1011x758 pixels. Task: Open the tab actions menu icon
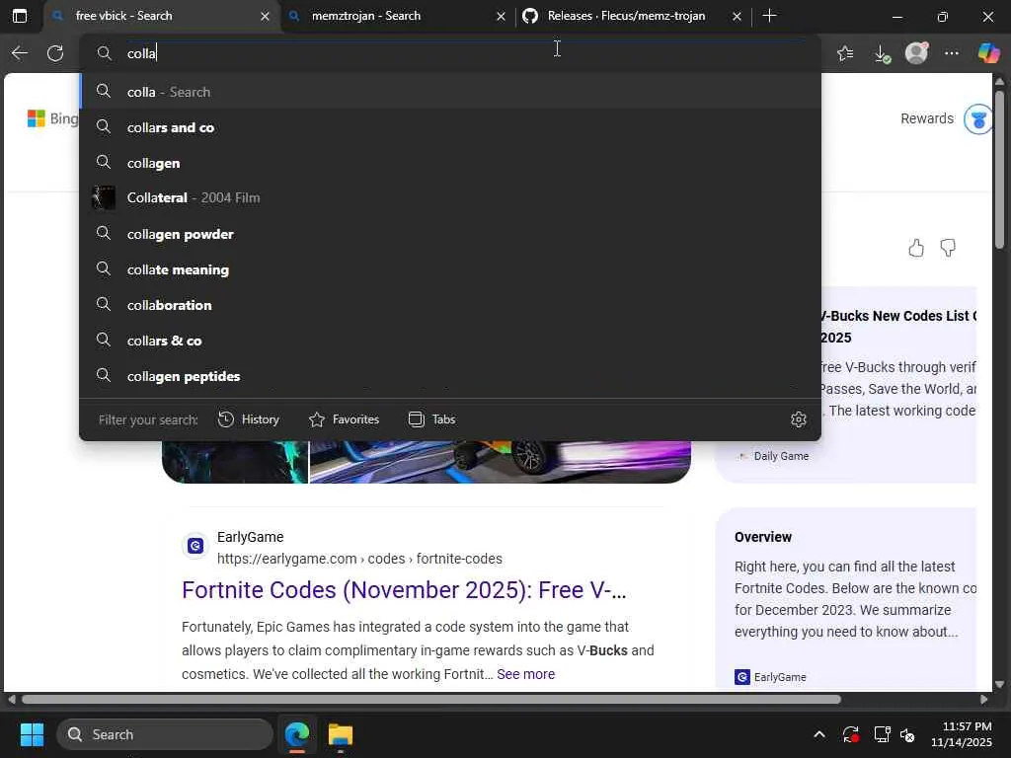pyautogui.click(x=20, y=16)
